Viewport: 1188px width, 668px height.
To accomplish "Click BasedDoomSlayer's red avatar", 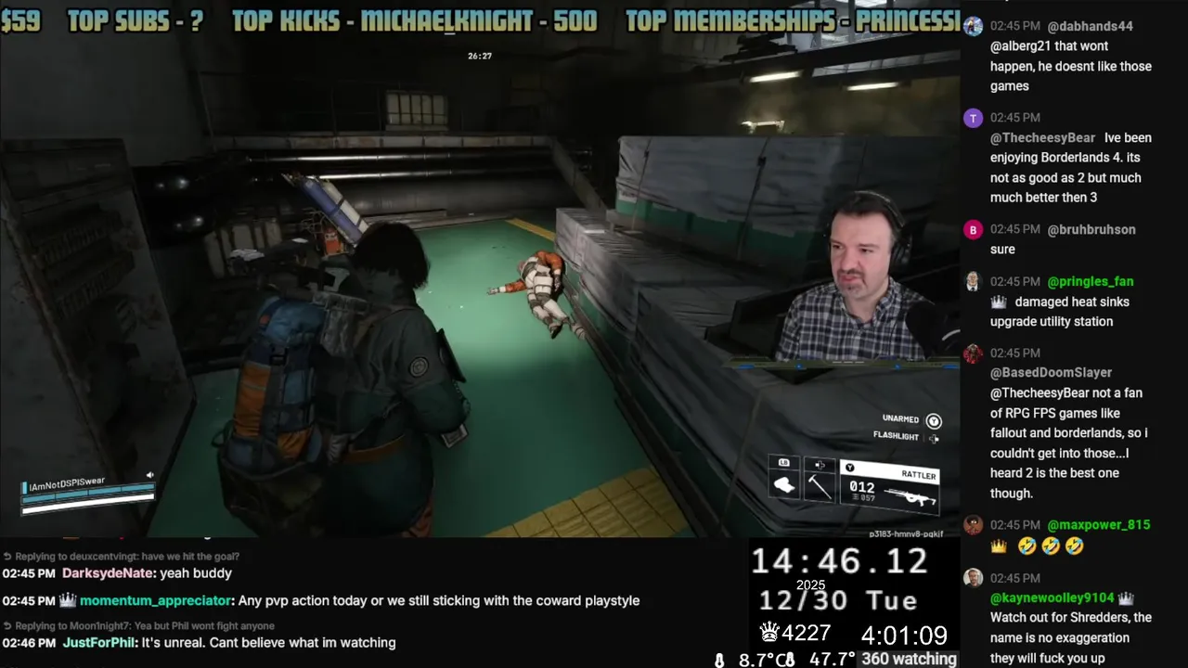I will [x=973, y=353].
